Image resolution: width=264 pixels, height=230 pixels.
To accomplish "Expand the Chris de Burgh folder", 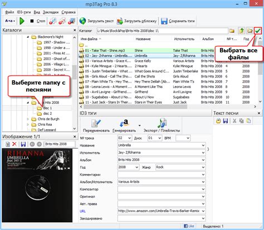I will click(28, 119).
